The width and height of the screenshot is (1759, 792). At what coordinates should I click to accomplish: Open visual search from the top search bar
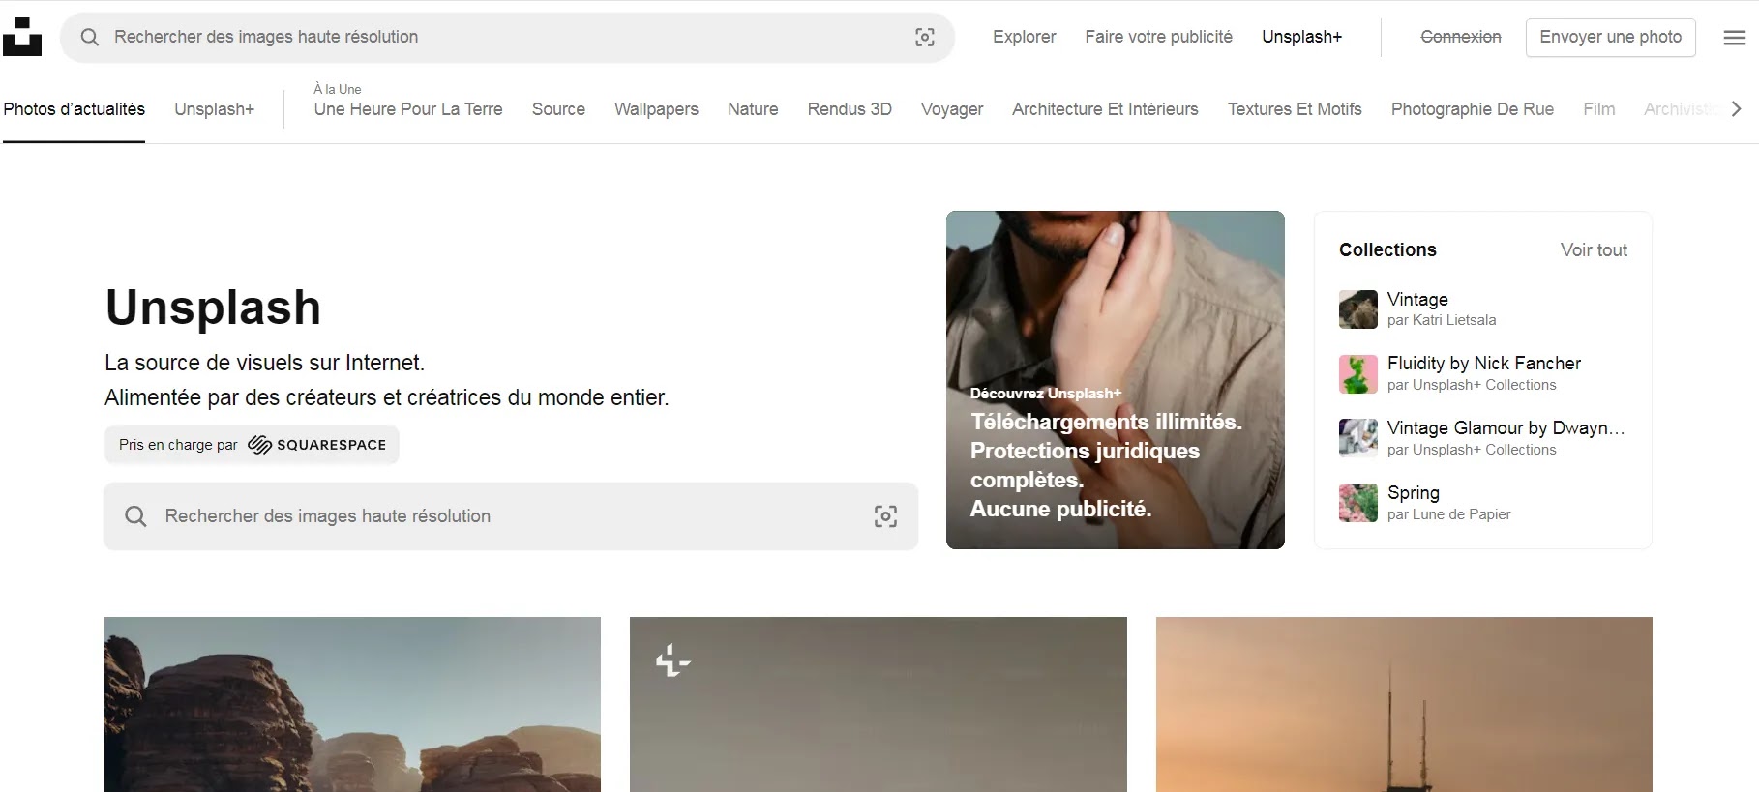point(925,37)
